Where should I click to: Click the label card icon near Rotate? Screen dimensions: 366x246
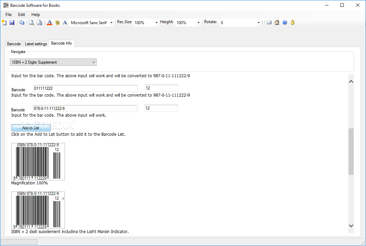pos(269,22)
